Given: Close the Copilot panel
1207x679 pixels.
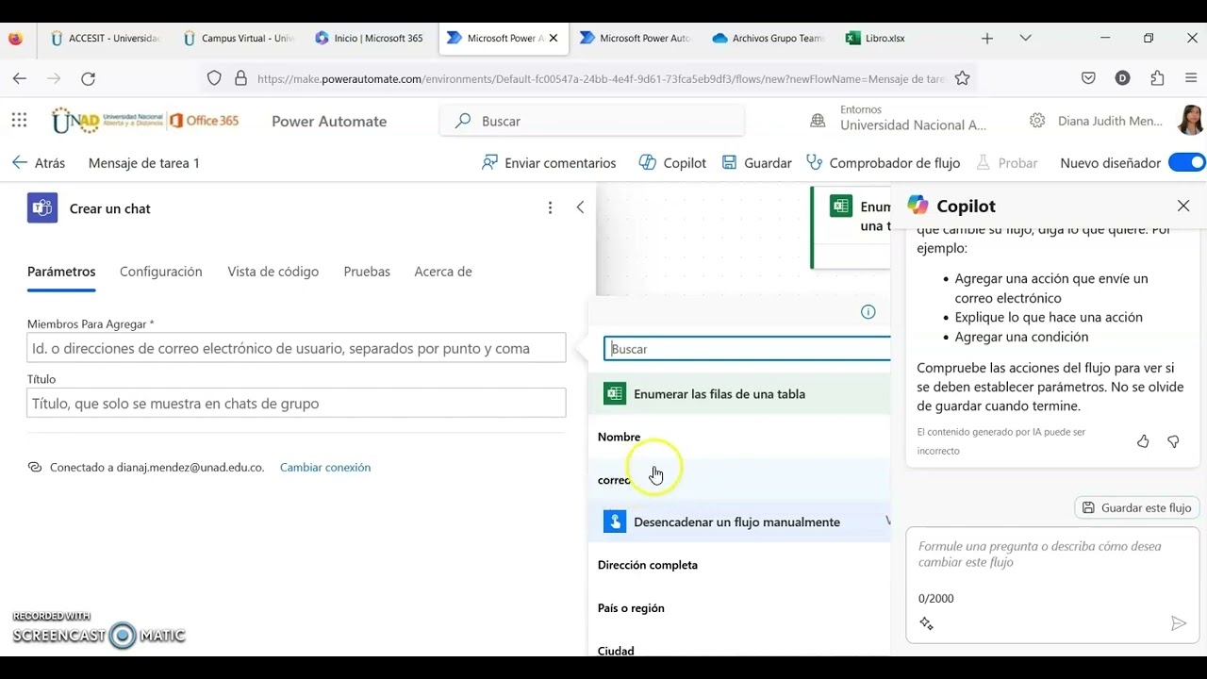Looking at the screenshot, I should (1183, 206).
